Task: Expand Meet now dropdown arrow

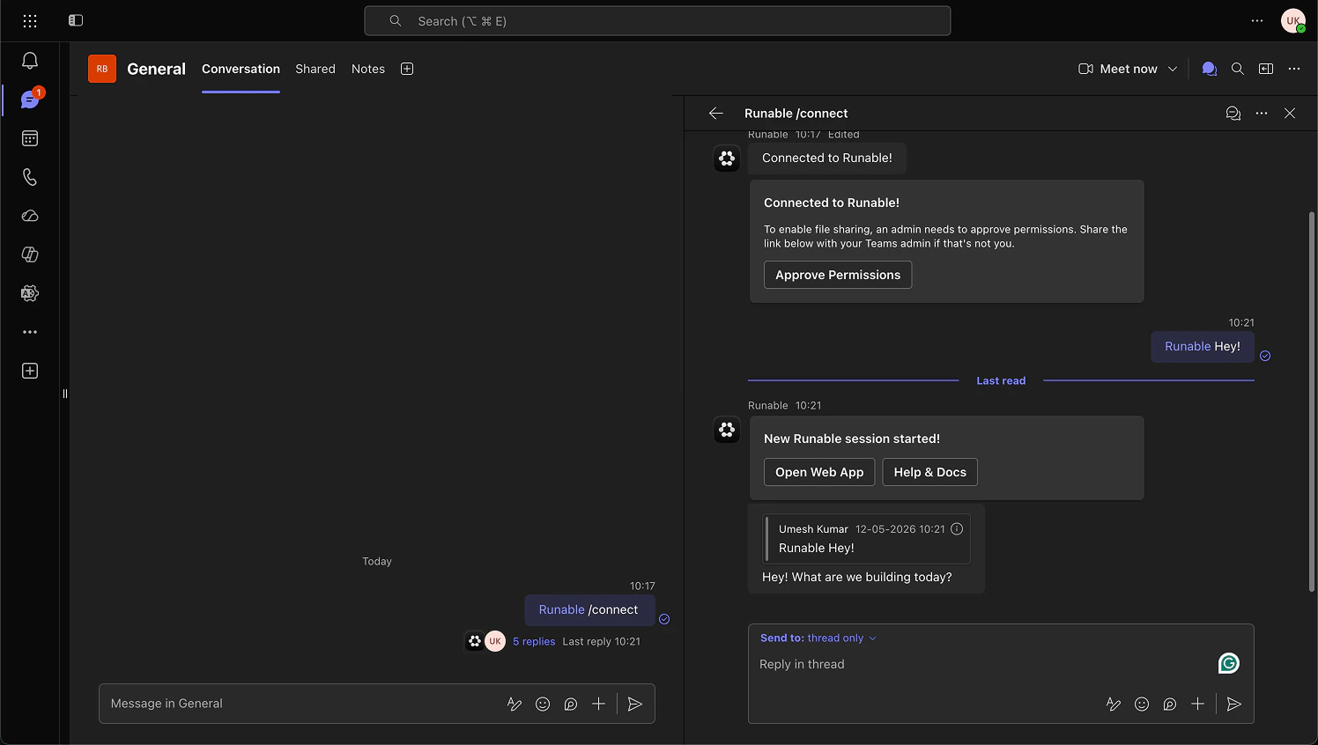Action: point(1173,69)
